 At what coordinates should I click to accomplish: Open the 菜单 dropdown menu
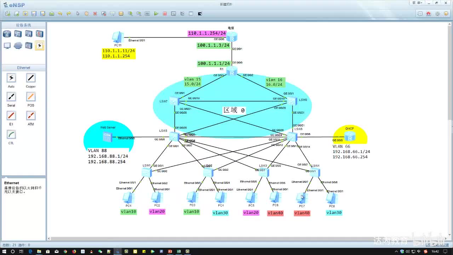417,3
